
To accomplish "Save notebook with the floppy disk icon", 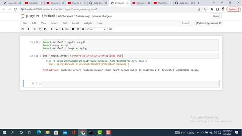I will point(23,29).
